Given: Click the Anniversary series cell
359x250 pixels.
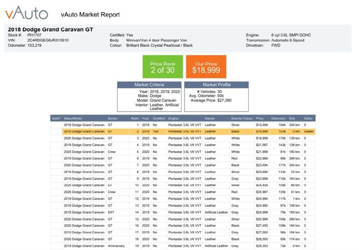Looking at the screenshot, I should [x=116, y=246].
